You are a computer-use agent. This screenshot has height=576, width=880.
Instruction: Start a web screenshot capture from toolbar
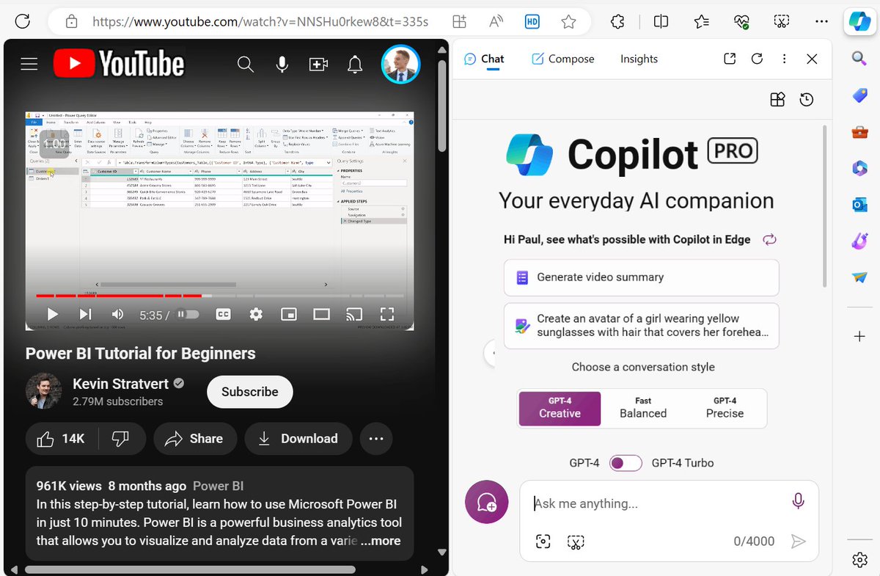(782, 21)
